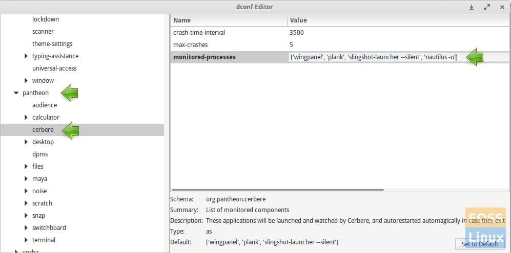Select the scanner schema entry
The height and width of the screenshot is (253, 511).
tap(43, 32)
